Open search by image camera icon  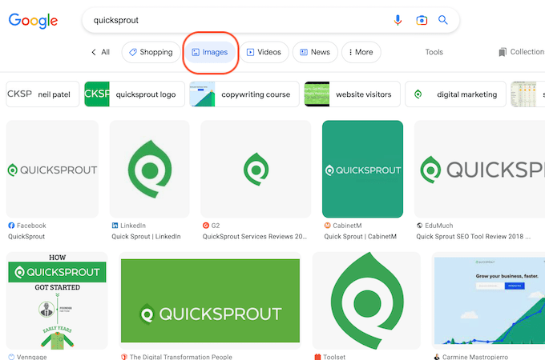point(422,20)
